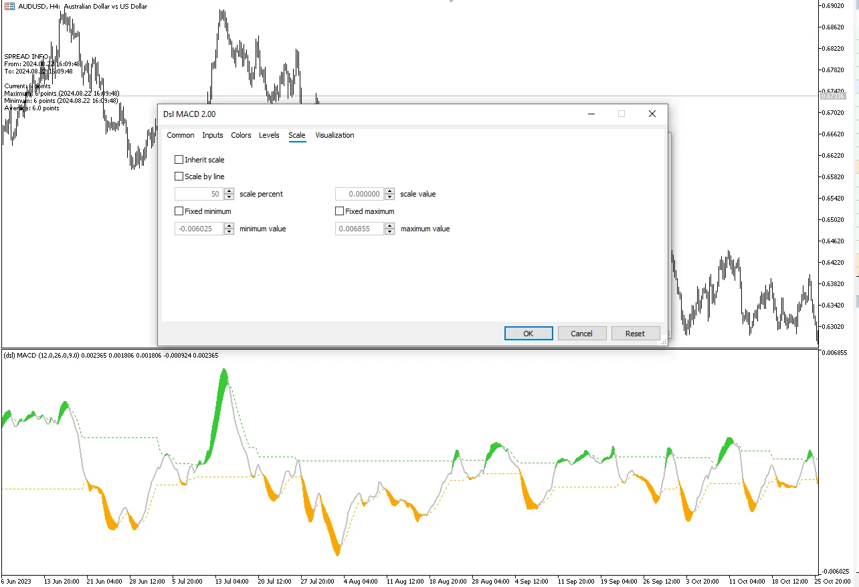This screenshot has height=587, width=859.
Task: Click the AUDUSD chart icon in top-left corner
Action: pos(8,6)
